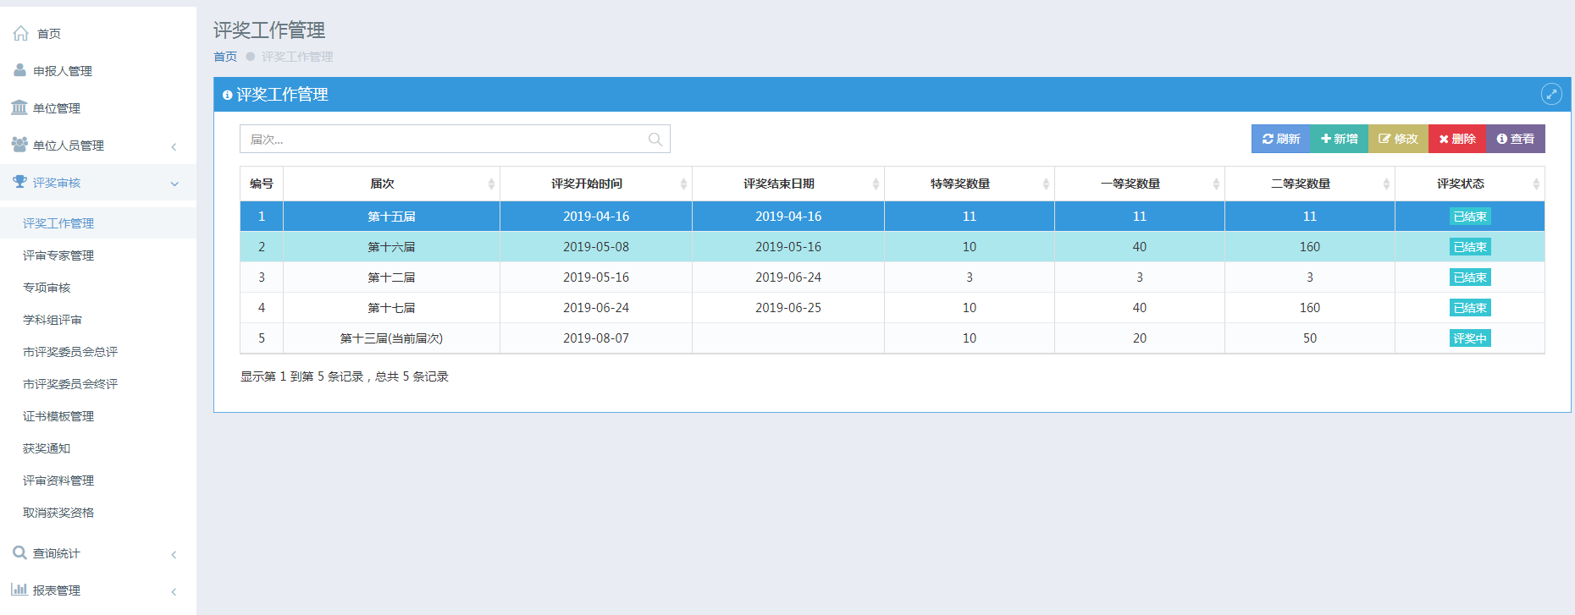Screen dimensions: 1575x615
Task: Sort by 评奖开始时间 column arrows
Action: pyautogui.click(x=683, y=184)
